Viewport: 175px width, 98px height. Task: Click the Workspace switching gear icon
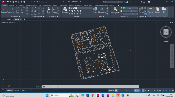pos(155,90)
